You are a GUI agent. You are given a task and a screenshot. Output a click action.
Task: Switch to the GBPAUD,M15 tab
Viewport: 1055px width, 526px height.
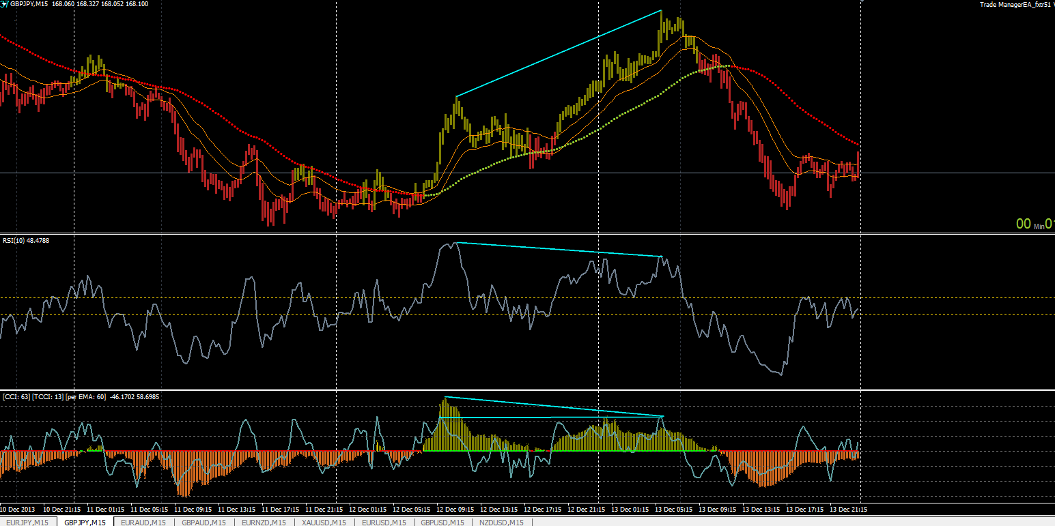tap(204, 522)
